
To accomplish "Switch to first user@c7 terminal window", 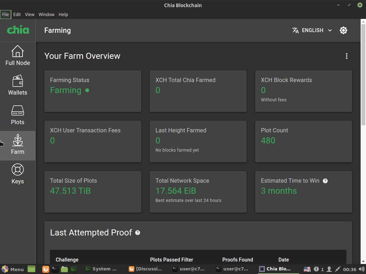I will click(188, 269).
